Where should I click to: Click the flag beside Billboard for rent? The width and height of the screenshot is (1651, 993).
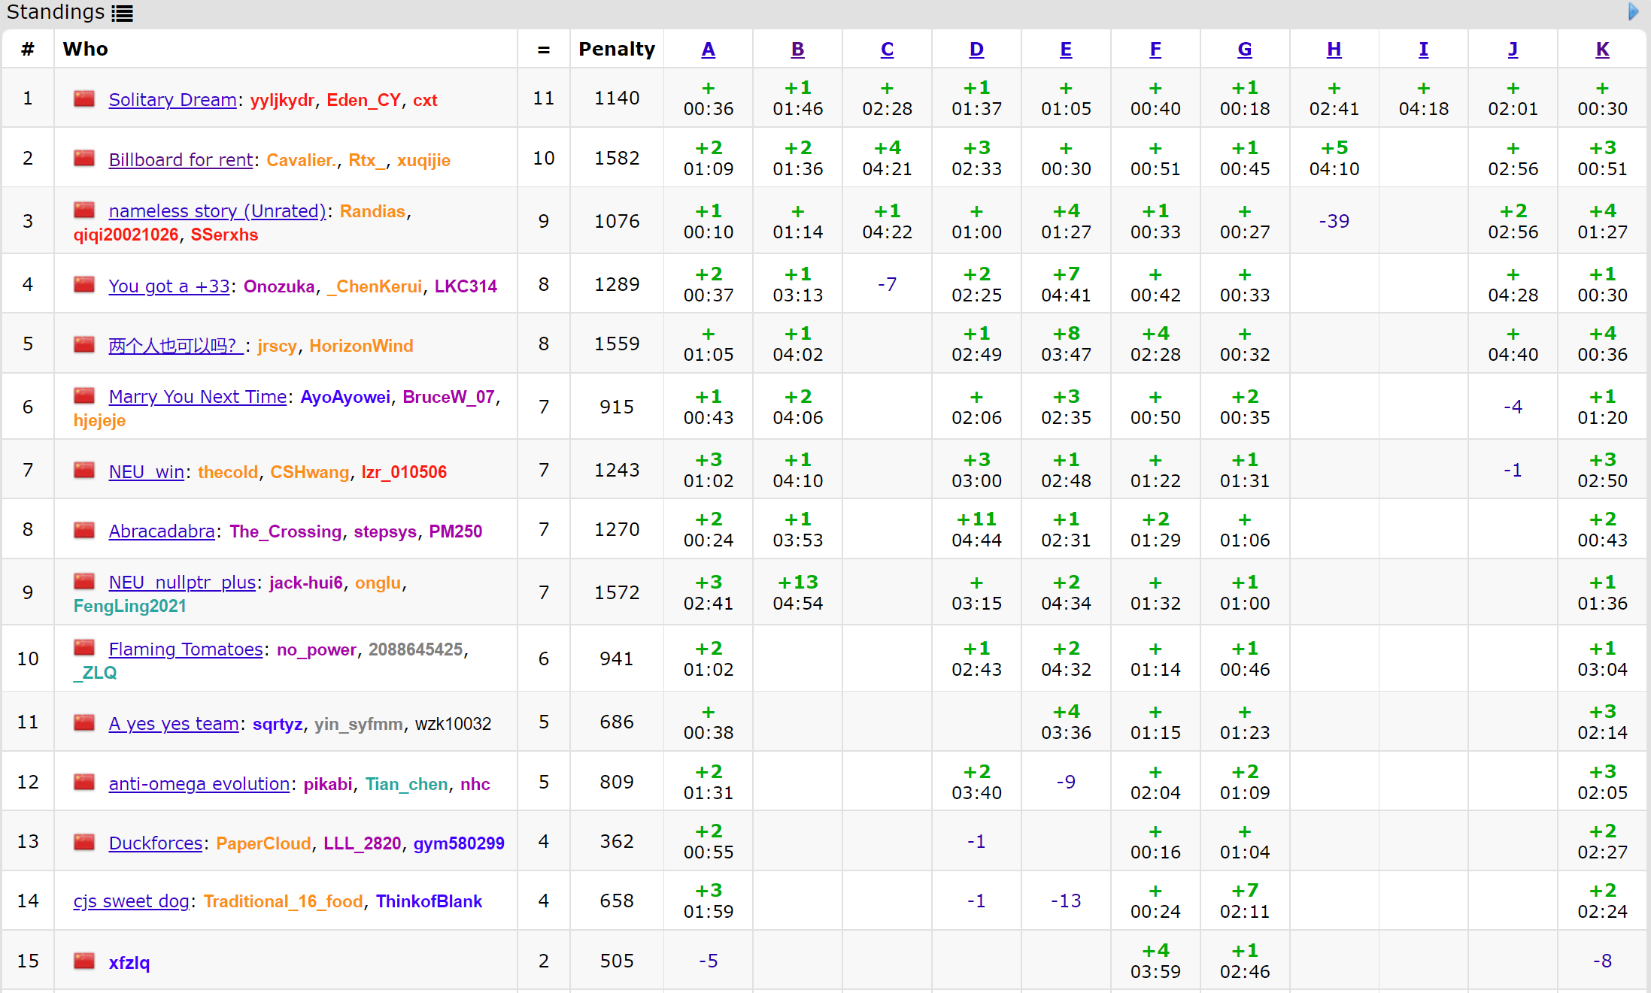coord(84,159)
